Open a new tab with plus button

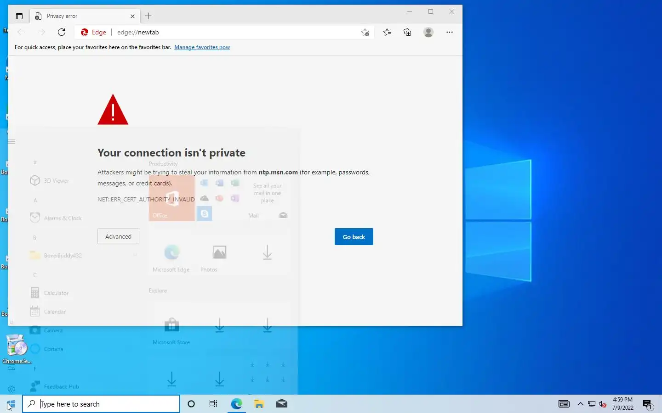coord(148,16)
